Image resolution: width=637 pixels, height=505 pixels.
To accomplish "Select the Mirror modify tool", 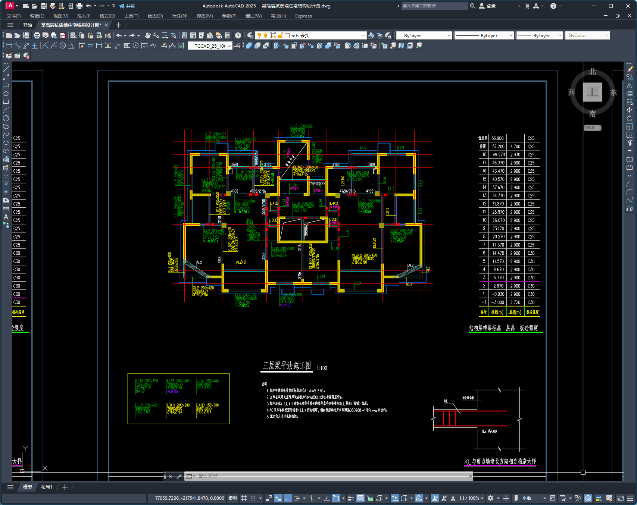I will 630,85.
